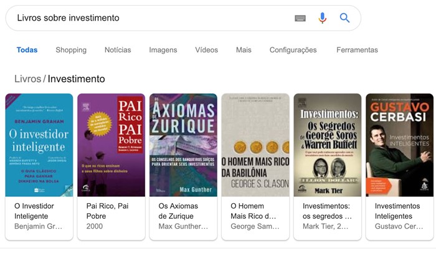Select the Todas tab
The image size is (436, 253).
(x=27, y=50)
